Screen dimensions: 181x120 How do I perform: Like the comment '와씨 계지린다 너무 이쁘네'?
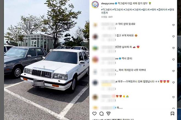(x=173, y=71)
